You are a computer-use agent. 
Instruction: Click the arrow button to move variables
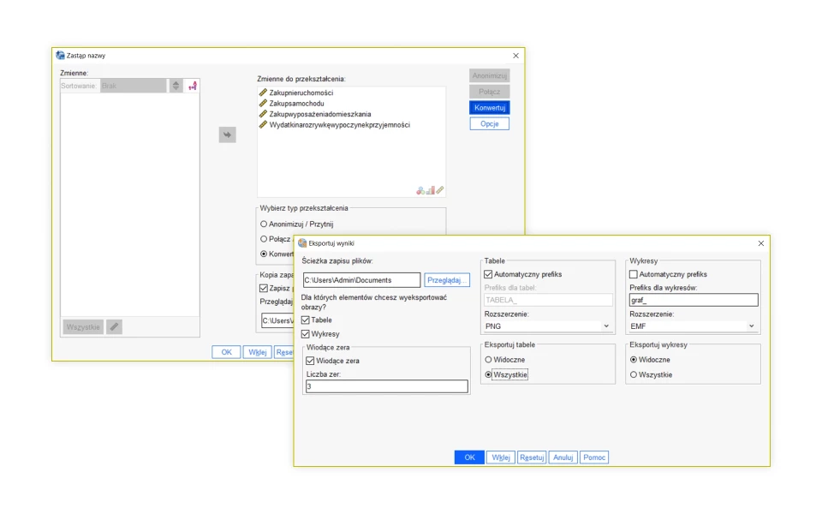(227, 134)
